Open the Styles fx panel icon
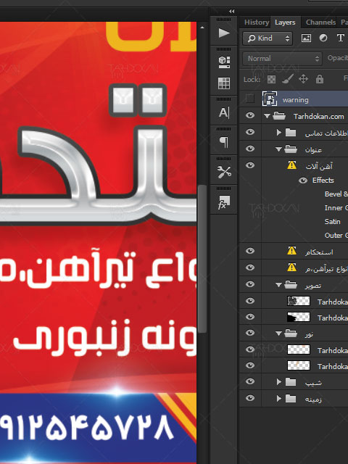Screen dimensions: 348x464 tap(224, 202)
